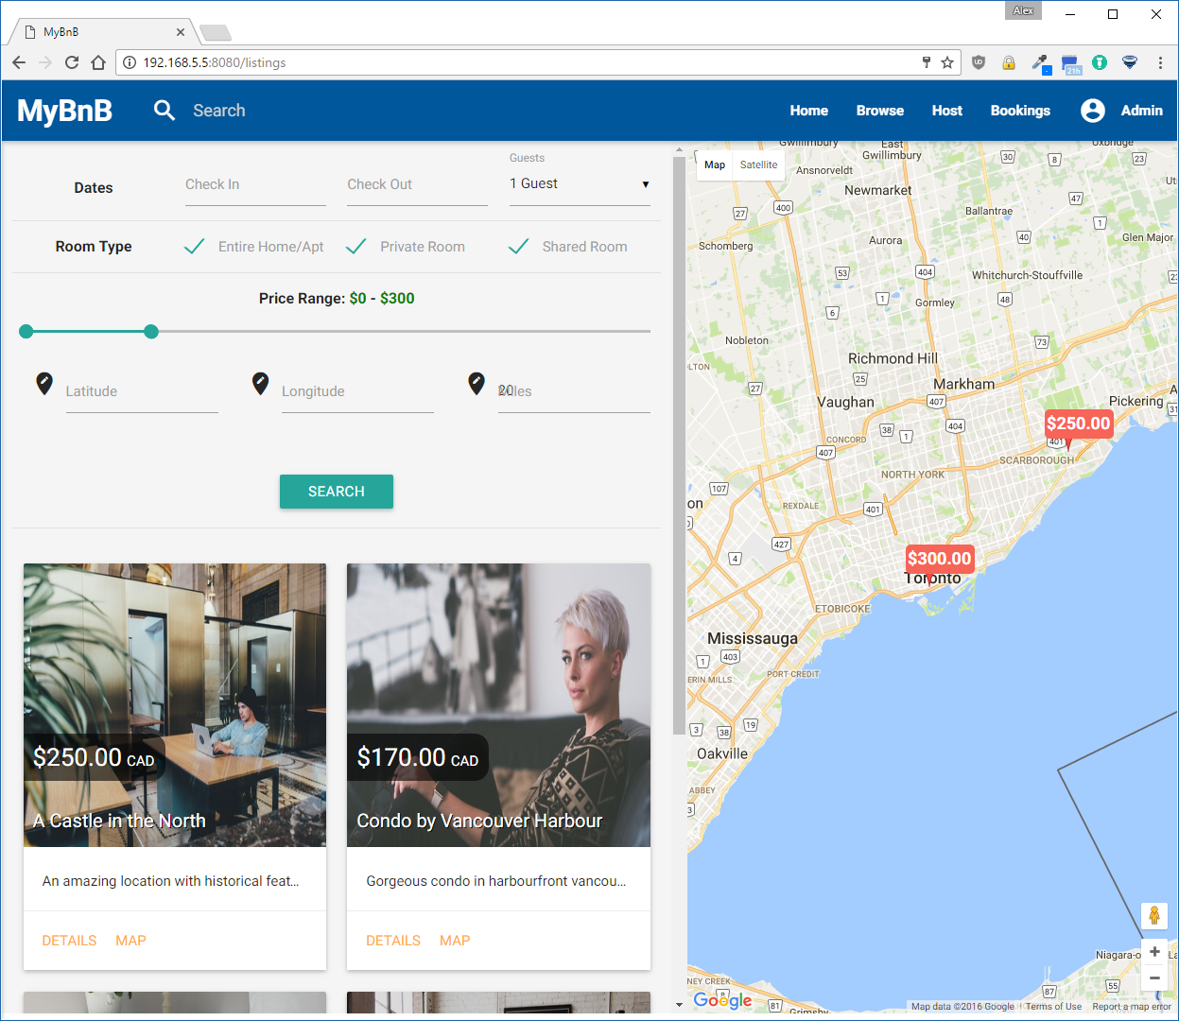1179x1021 pixels.
Task: Reload the page
Action: coord(72,62)
